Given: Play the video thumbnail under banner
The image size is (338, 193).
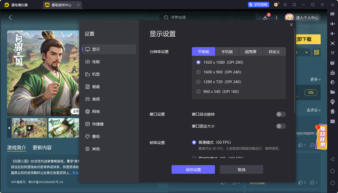Looking at the screenshot, I should click(29, 128).
